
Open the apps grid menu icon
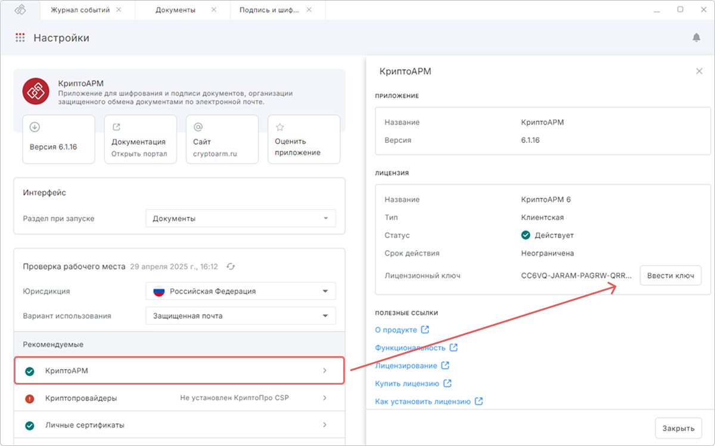tap(20, 38)
